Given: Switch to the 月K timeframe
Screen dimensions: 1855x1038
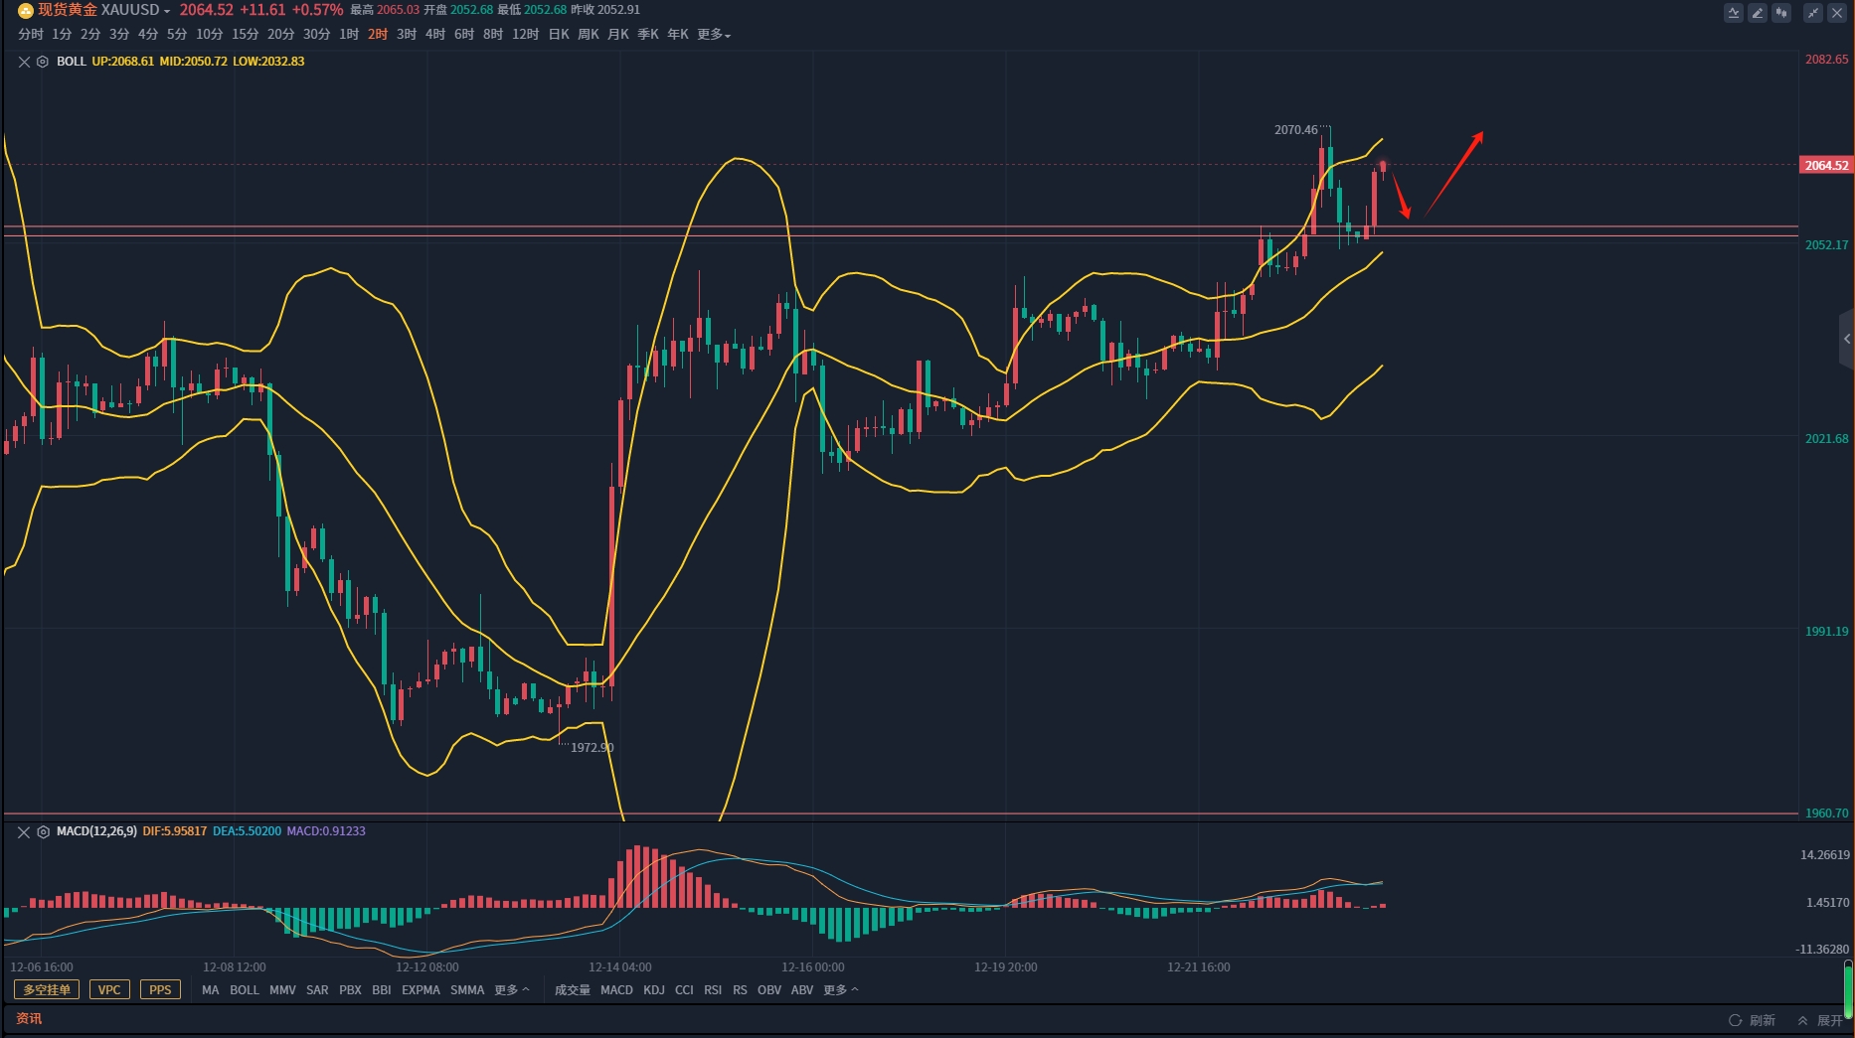Looking at the screenshot, I should pos(618,34).
